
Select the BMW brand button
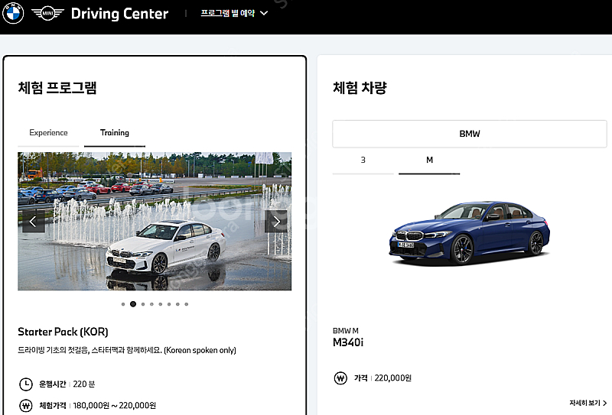click(470, 134)
